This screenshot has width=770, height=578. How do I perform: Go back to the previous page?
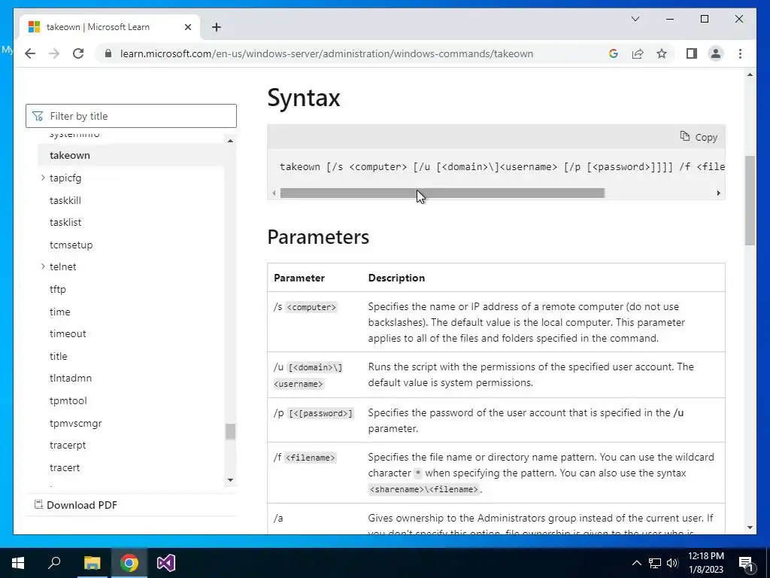(x=30, y=53)
